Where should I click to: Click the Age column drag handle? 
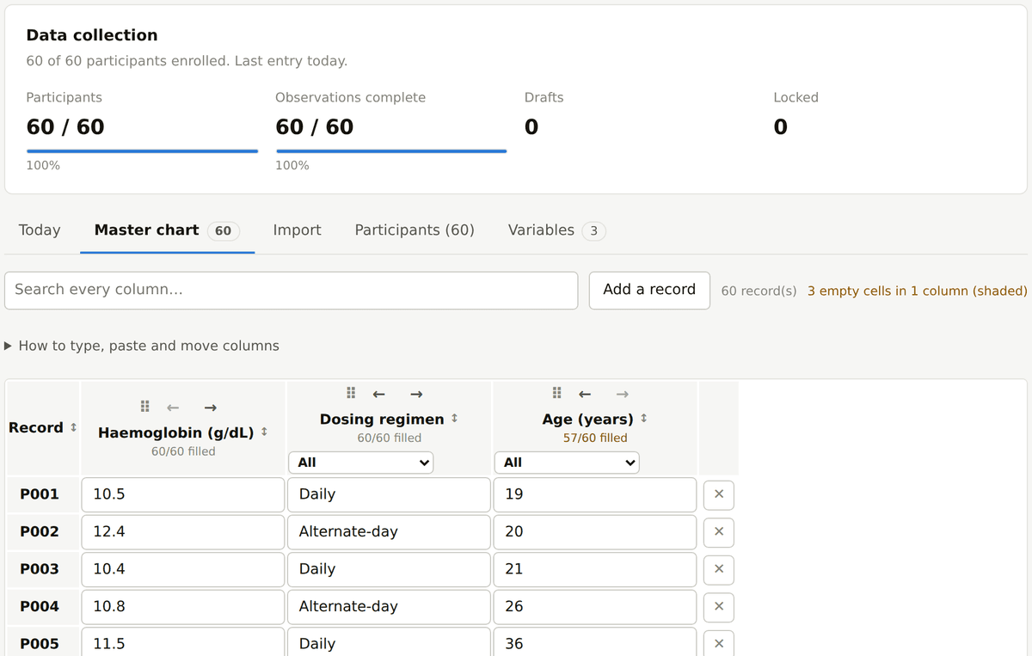[x=557, y=393]
